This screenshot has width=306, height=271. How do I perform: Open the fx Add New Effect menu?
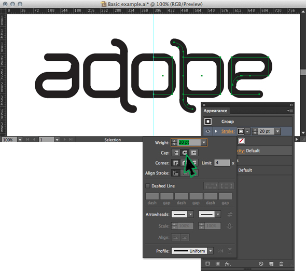click(228, 264)
